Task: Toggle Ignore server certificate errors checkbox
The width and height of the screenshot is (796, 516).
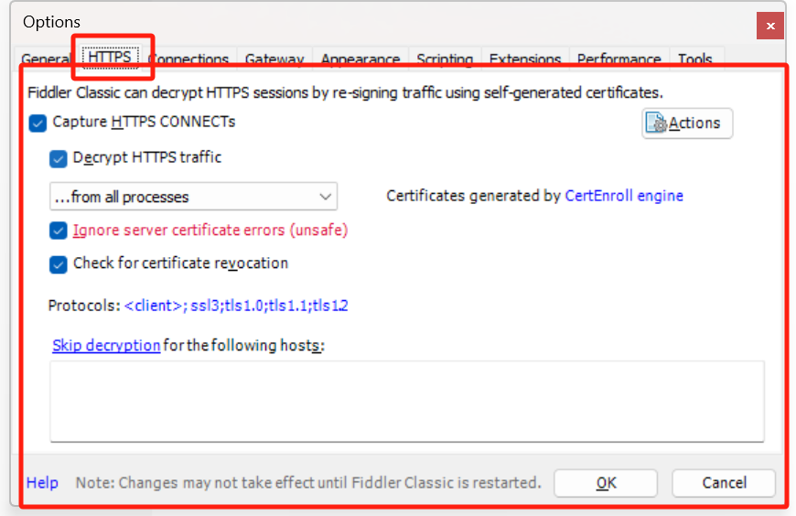Action: (58, 231)
